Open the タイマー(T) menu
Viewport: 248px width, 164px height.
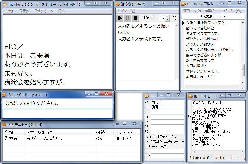coord(126,11)
